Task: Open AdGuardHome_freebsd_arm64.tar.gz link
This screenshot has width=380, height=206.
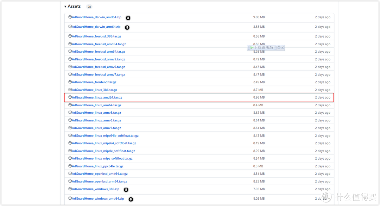Action: [x=99, y=52]
